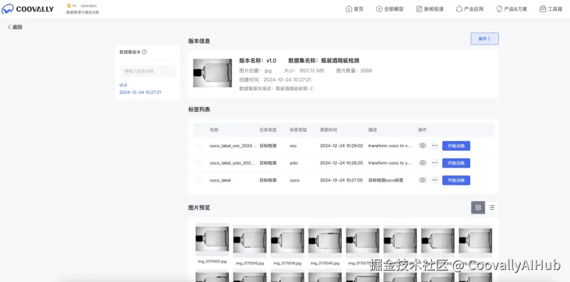Image resolution: width=570 pixels, height=282 pixels.
Task: Click the 数据集版本 help question icon
Action: pyautogui.click(x=144, y=52)
